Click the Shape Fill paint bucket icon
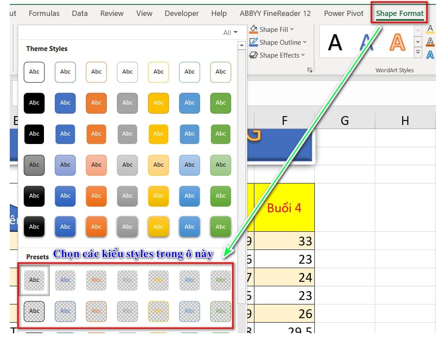 click(x=254, y=29)
